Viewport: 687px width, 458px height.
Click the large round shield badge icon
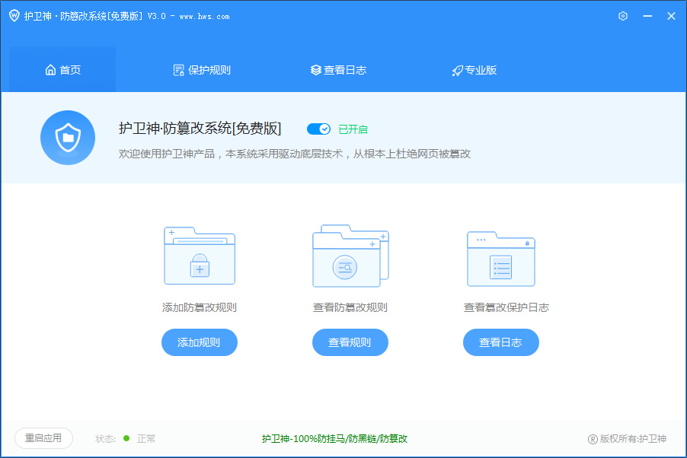(x=67, y=138)
